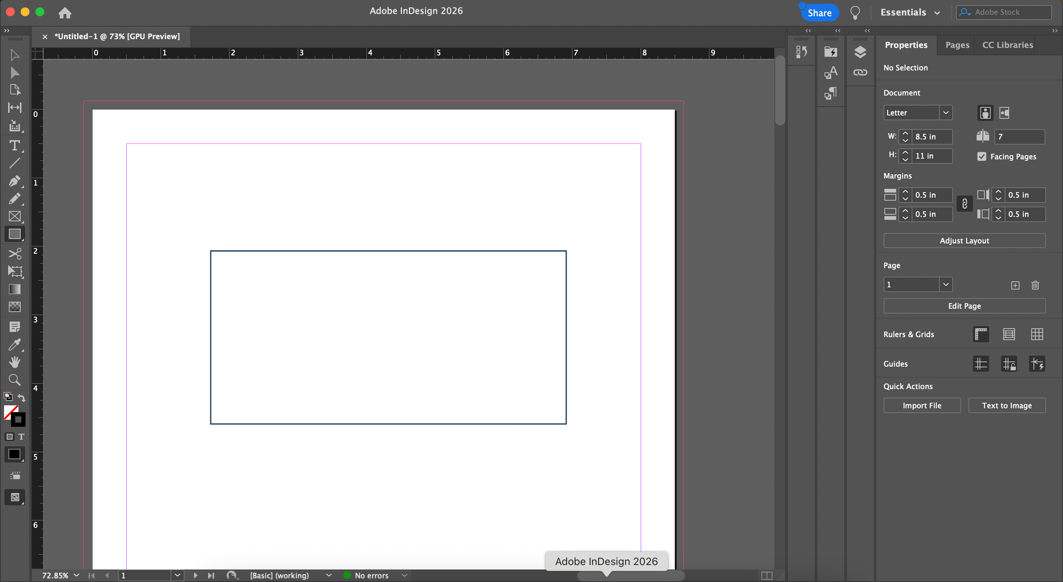Select the Gradient Swatch tool
1063x582 pixels.
[14, 289]
